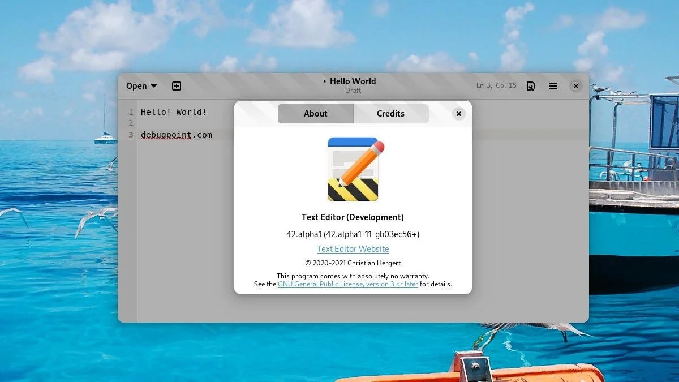The width and height of the screenshot is (679, 382).
Task: Open the GNU General Public License link
Action: click(347, 284)
